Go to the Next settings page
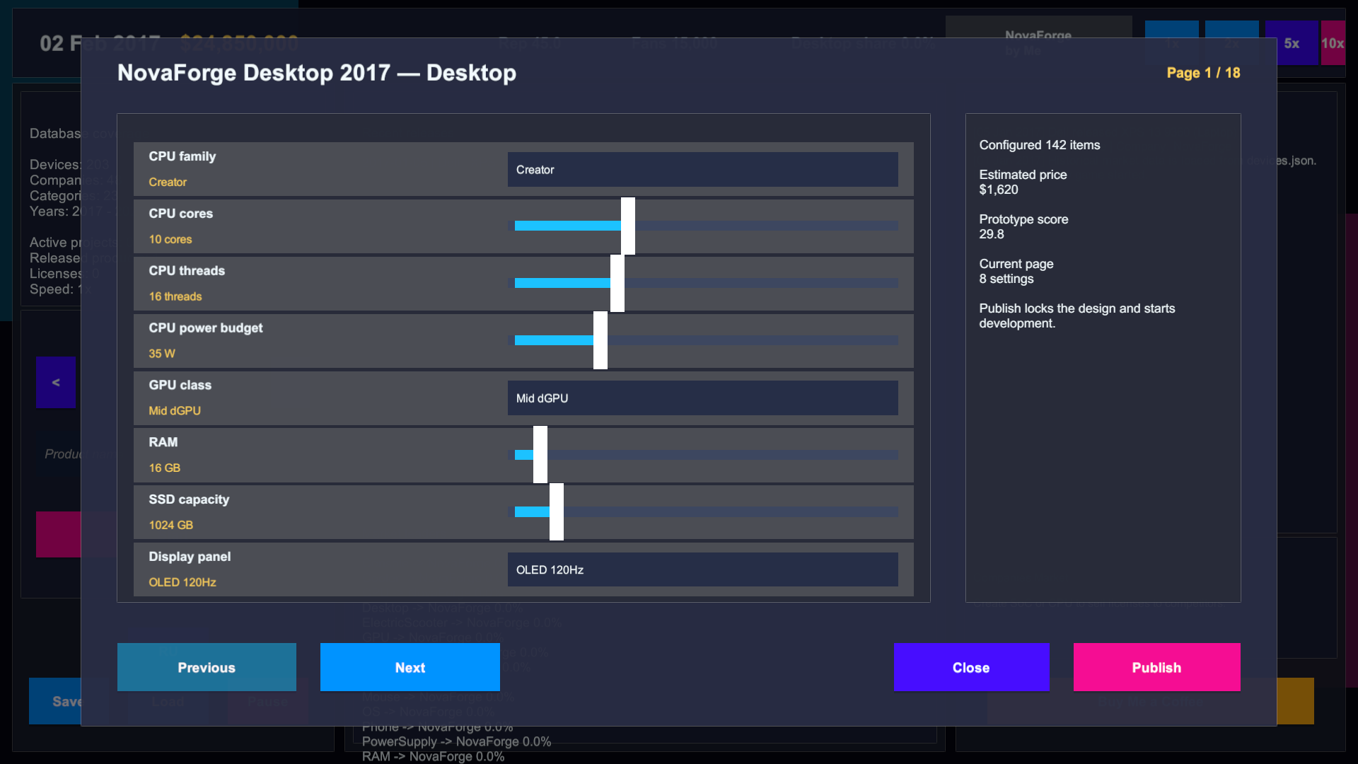Image resolution: width=1358 pixels, height=764 pixels. [x=410, y=667]
